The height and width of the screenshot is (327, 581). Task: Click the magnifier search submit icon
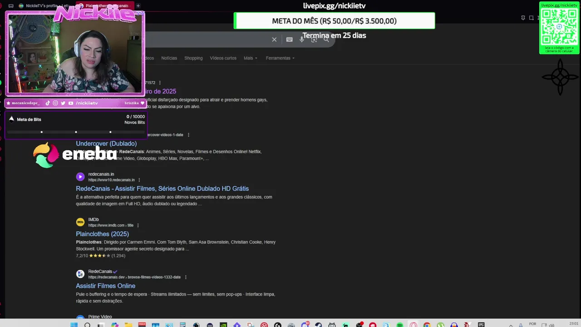point(326,40)
